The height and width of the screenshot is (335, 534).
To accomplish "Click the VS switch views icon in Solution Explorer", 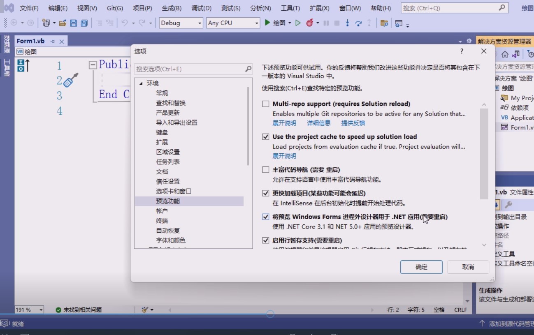I will pyautogui.click(x=516, y=54).
